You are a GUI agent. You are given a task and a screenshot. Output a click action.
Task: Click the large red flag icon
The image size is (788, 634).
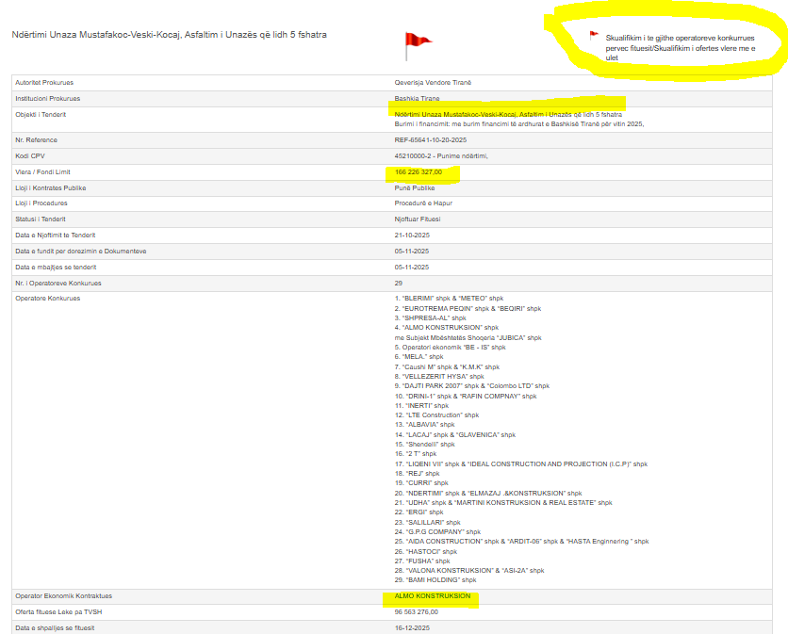click(417, 41)
